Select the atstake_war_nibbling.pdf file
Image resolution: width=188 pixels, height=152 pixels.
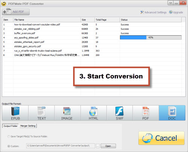click(92, 29)
